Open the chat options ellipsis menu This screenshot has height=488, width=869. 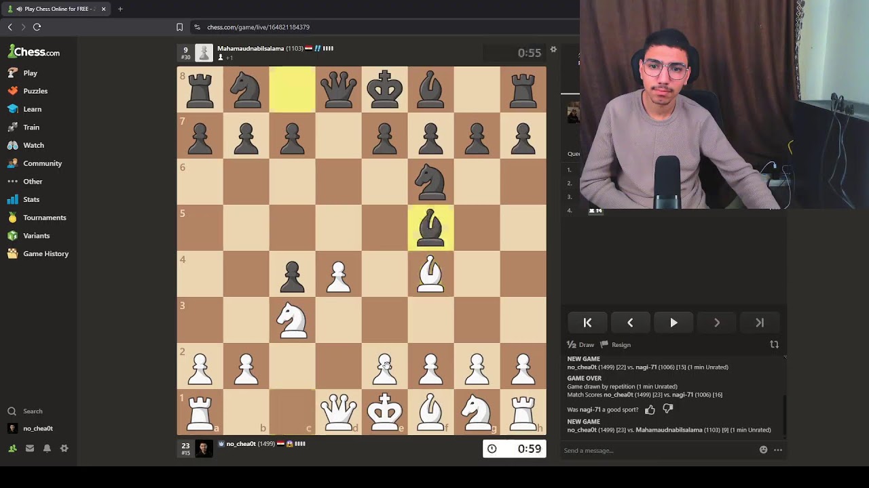click(x=778, y=450)
